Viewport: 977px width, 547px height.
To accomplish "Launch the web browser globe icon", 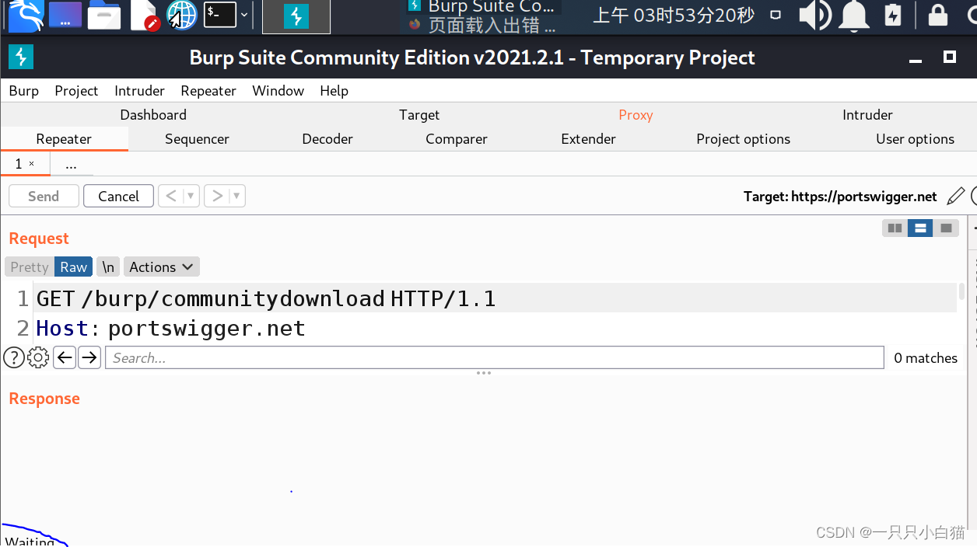I will point(182,15).
